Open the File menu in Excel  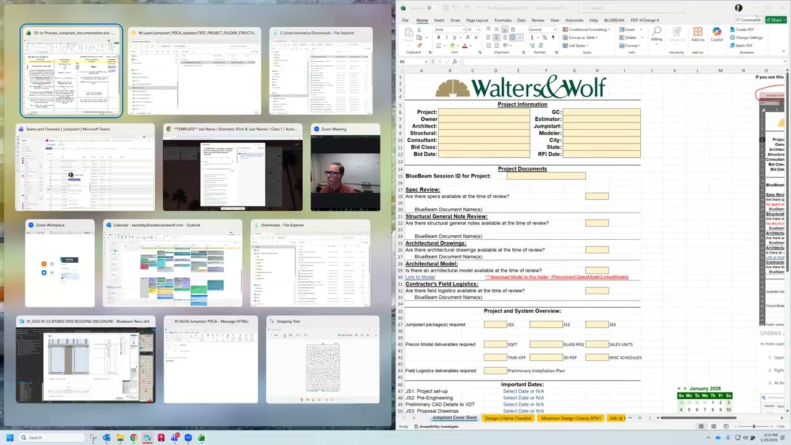point(405,20)
